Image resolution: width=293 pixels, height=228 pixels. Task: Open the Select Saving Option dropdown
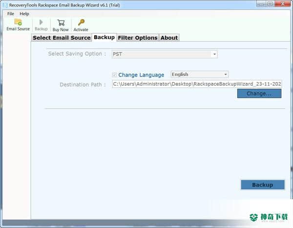(165, 54)
